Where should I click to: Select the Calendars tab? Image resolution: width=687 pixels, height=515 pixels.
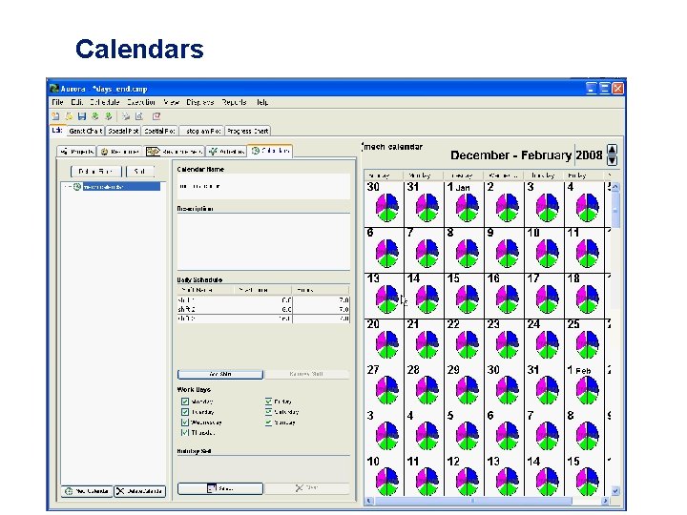click(x=270, y=151)
